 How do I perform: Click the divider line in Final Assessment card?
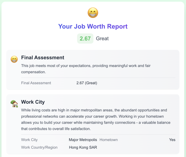[98, 78]
